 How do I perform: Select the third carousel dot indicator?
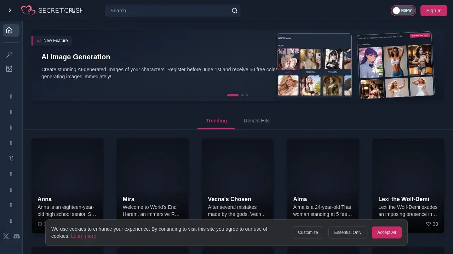coord(247,95)
